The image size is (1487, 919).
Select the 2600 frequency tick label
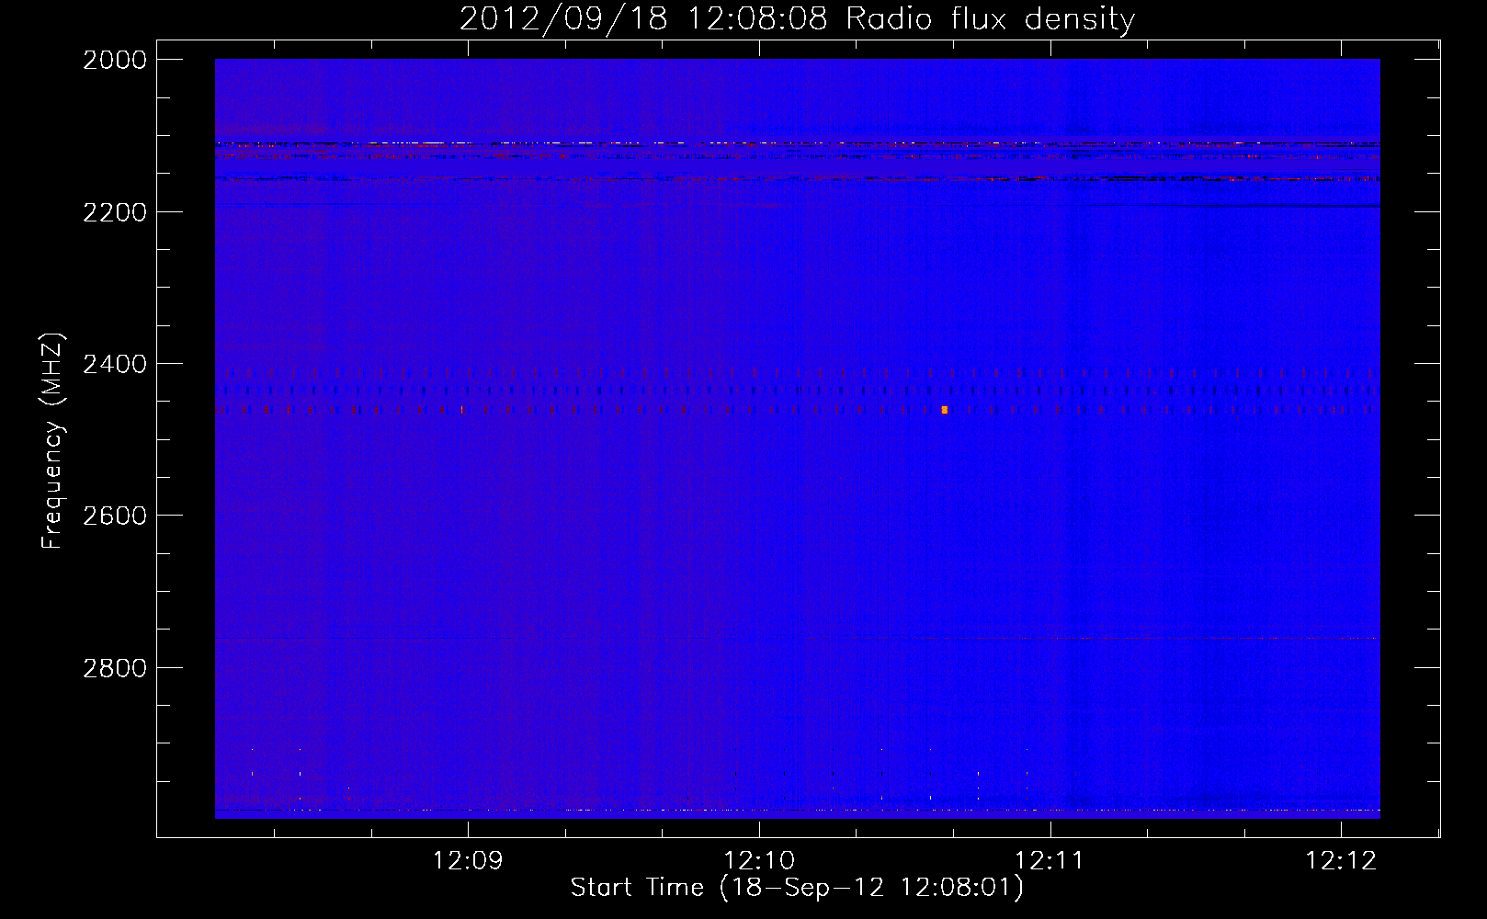114,516
